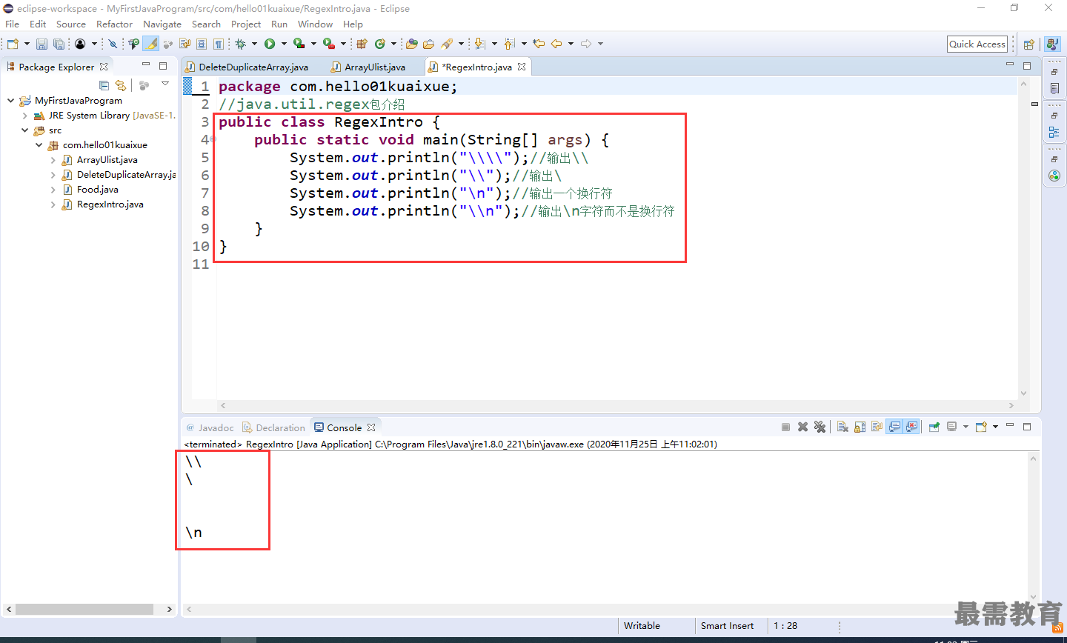The image size is (1067, 643).
Task: Close the RegexIntro.java editor tab
Action: coord(522,67)
